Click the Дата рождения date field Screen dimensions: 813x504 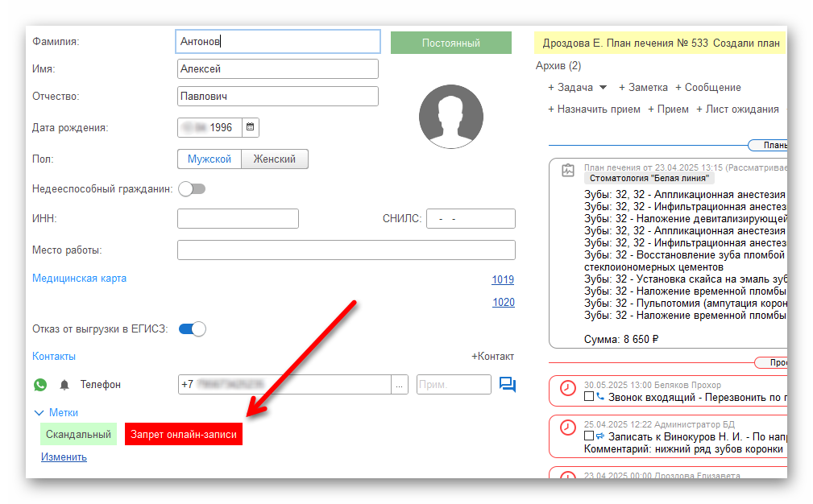point(210,127)
